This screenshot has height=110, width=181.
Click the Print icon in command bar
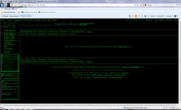point(145,16)
